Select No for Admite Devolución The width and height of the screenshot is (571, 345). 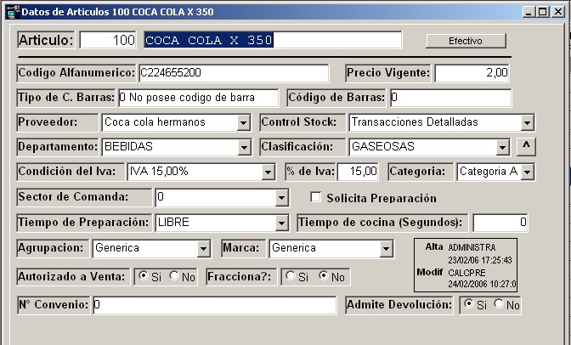pos(499,303)
